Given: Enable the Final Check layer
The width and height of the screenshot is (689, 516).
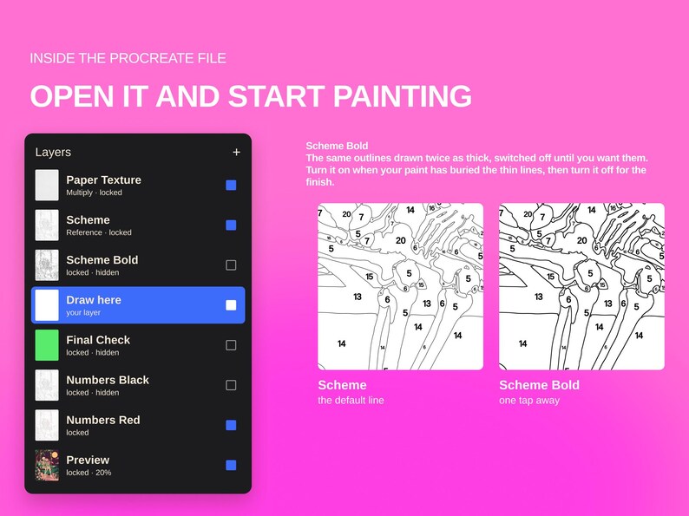Looking at the screenshot, I should (231, 345).
